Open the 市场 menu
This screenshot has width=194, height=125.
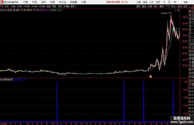pos(35,2)
